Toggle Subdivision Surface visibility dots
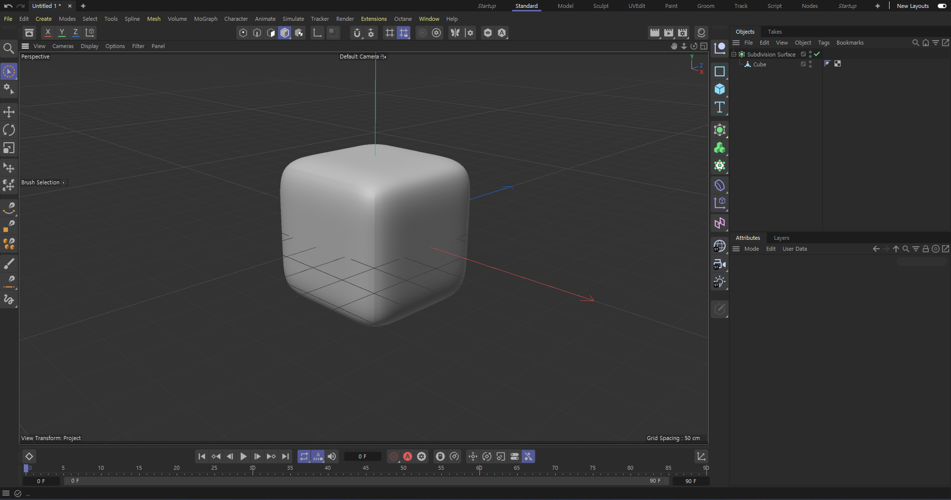Viewport: 951px width, 500px height. pos(810,54)
